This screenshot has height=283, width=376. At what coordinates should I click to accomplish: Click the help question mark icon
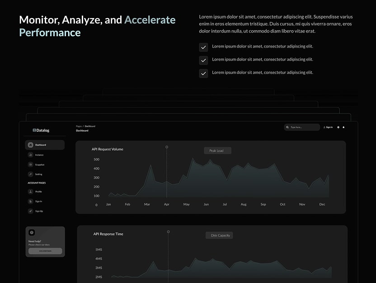pos(32,232)
